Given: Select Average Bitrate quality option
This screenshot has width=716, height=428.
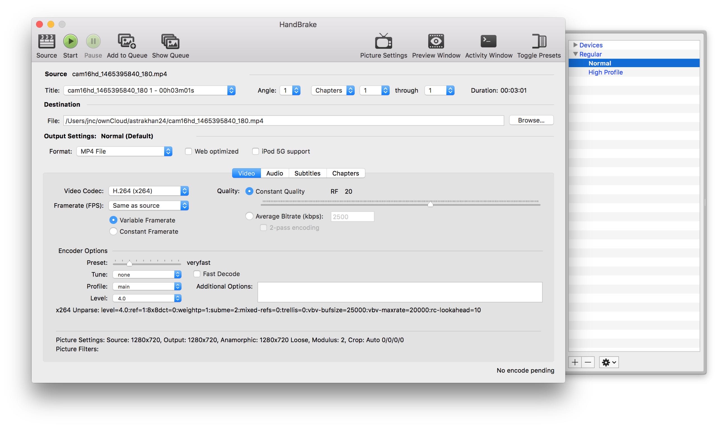Looking at the screenshot, I should (x=249, y=216).
